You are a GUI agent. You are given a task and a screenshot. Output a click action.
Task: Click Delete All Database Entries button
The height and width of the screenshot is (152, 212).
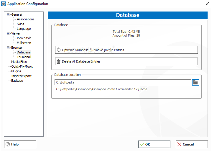coord(126,61)
